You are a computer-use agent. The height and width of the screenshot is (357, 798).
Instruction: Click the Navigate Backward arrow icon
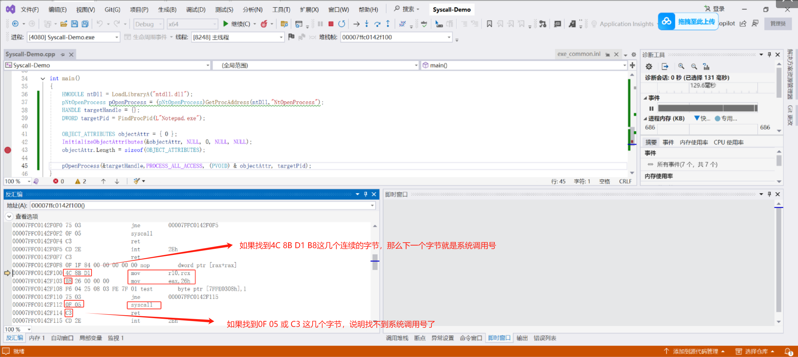click(15, 24)
